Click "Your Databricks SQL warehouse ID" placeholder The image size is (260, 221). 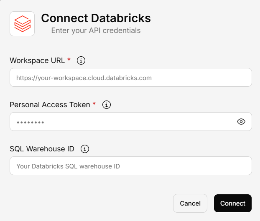tap(68, 166)
